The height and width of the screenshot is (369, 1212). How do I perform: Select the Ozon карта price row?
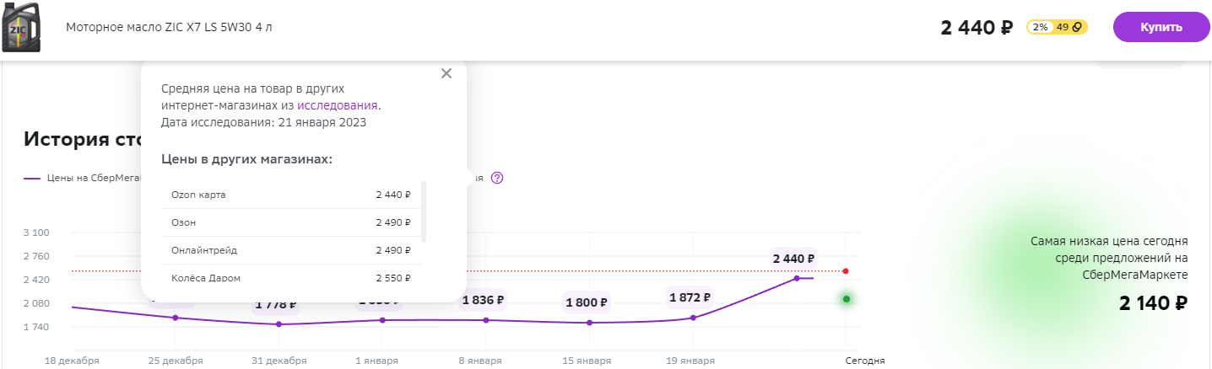tap(290, 195)
